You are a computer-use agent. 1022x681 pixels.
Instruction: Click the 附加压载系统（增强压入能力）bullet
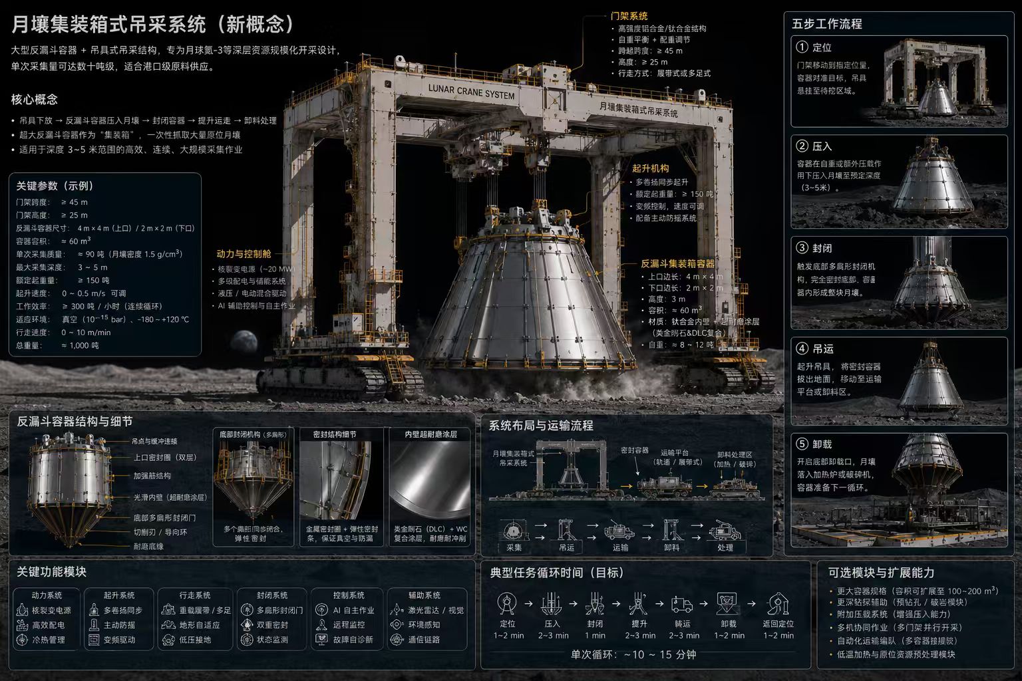click(892, 614)
